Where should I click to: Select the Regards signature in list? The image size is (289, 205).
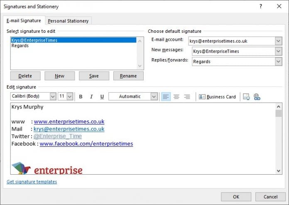point(73,46)
